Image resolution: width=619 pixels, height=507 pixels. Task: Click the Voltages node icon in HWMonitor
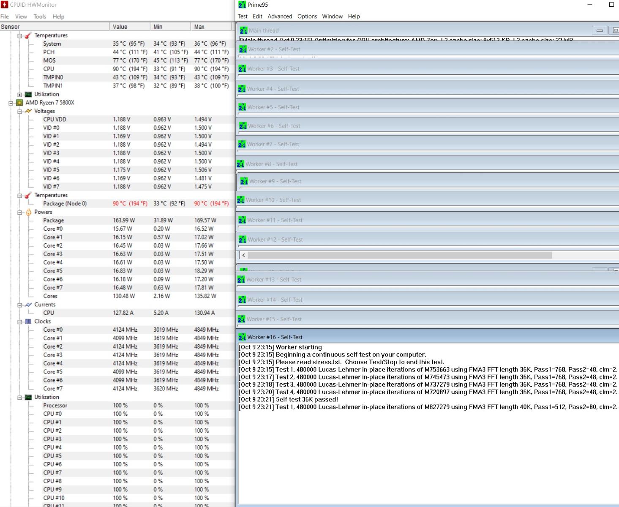[x=28, y=111]
